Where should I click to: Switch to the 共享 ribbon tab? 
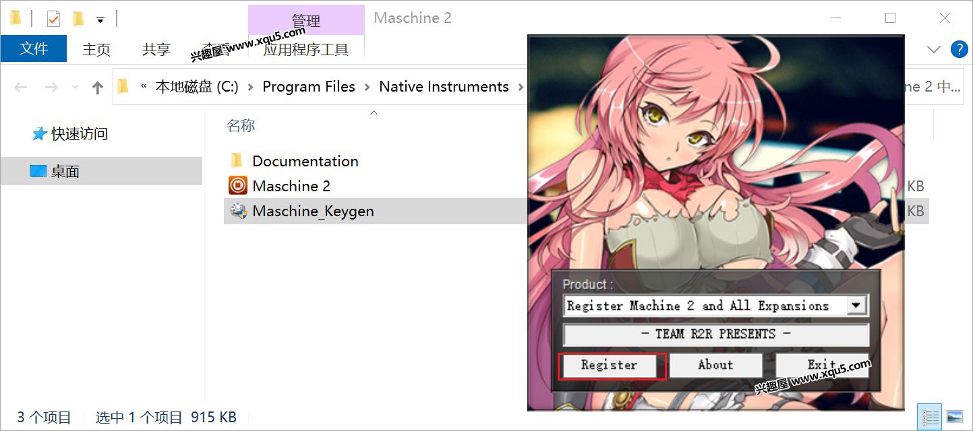click(156, 49)
